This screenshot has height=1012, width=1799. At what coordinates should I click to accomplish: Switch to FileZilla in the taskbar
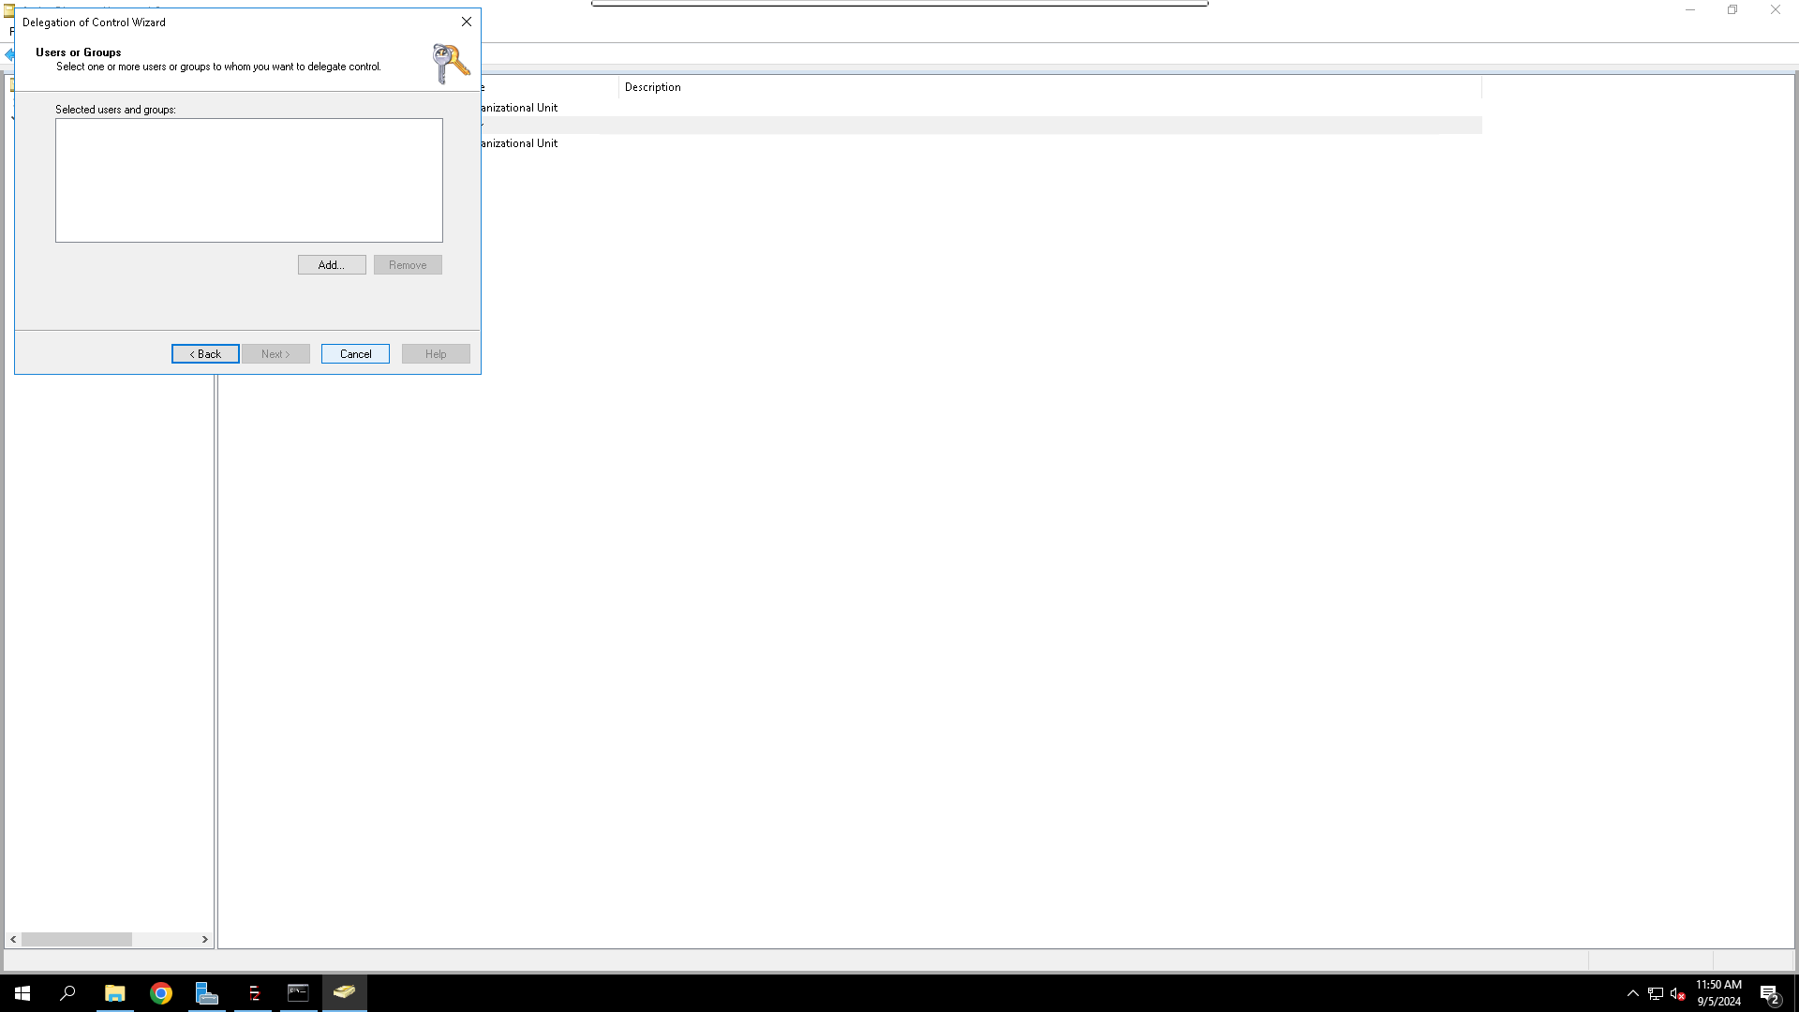[x=253, y=993]
